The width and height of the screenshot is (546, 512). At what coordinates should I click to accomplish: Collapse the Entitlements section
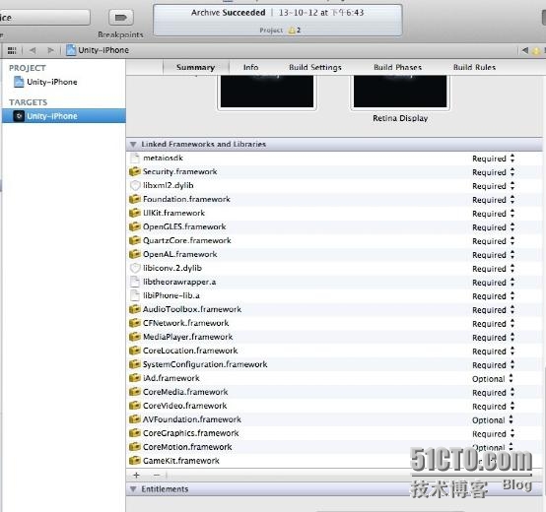click(x=133, y=489)
